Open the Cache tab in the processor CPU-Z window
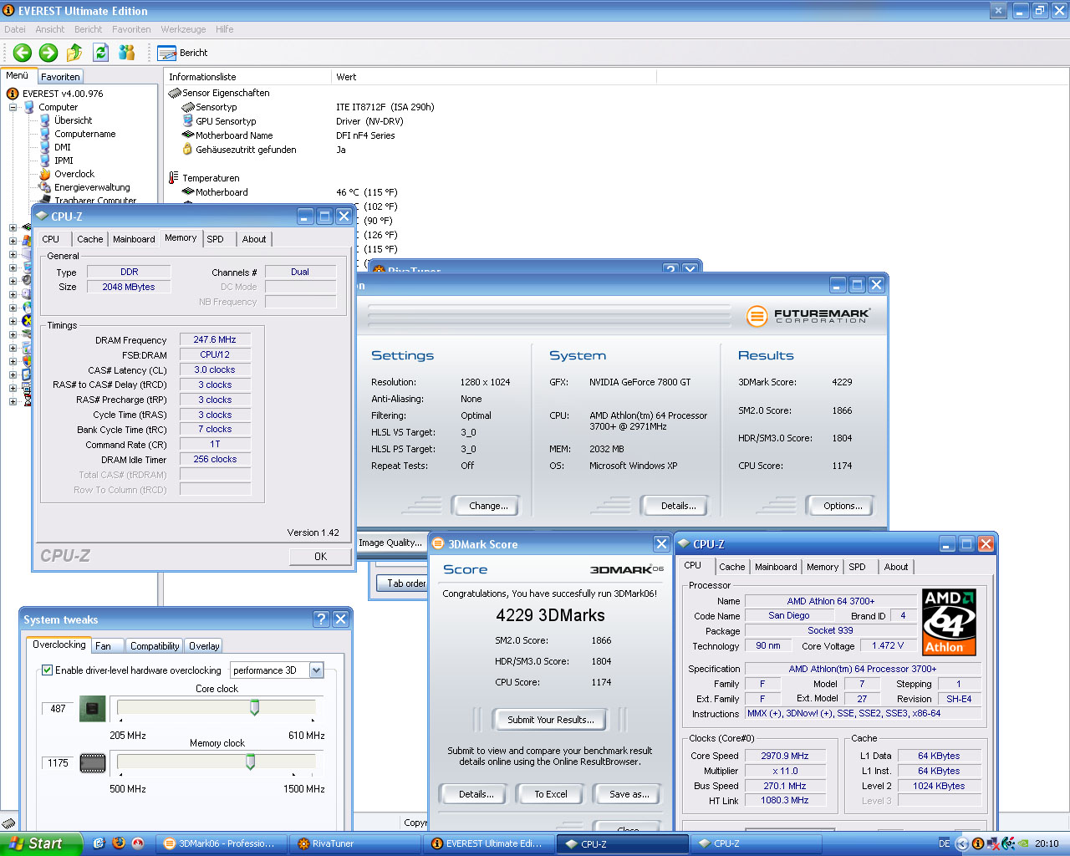 (732, 567)
